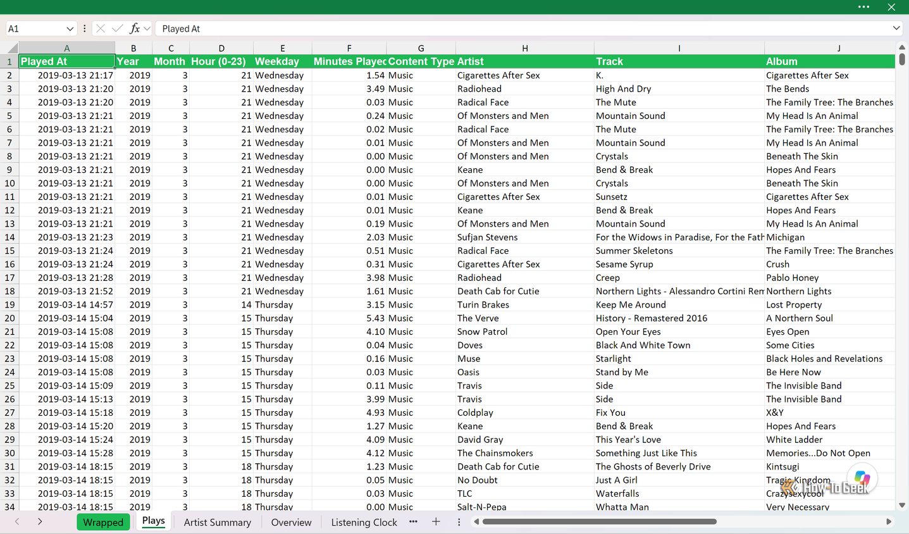Screen dimensions: 909x534
Task: Click the vertical dots beside sheet tabs
Action: pyautogui.click(x=459, y=521)
